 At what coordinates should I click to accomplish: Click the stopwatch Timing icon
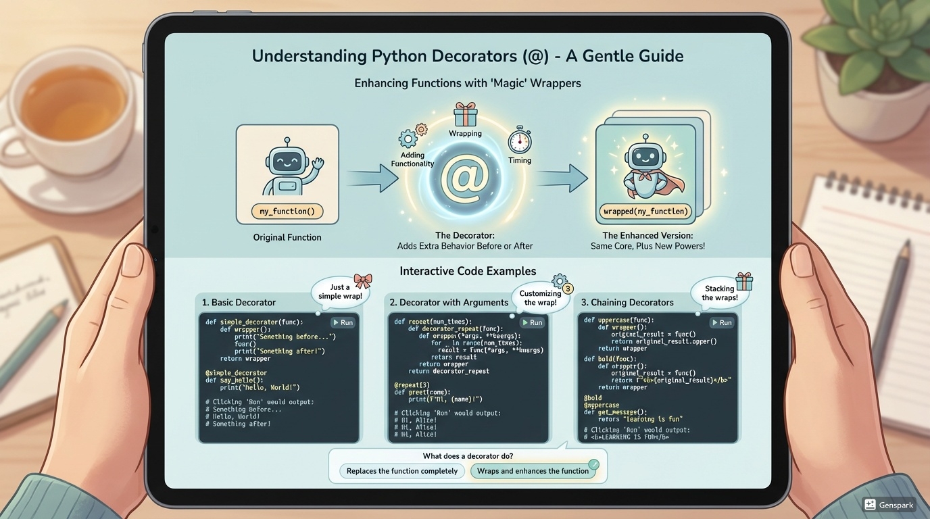pyautogui.click(x=519, y=140)
